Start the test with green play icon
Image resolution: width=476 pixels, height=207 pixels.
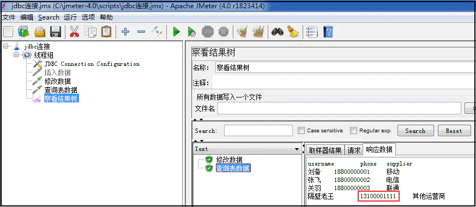point(176,32)
